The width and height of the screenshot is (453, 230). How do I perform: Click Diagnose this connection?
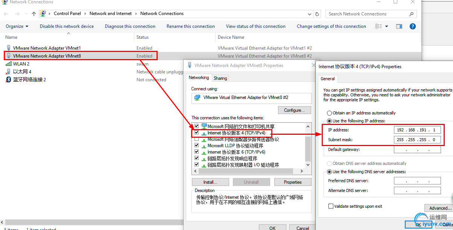coord(130,26)
